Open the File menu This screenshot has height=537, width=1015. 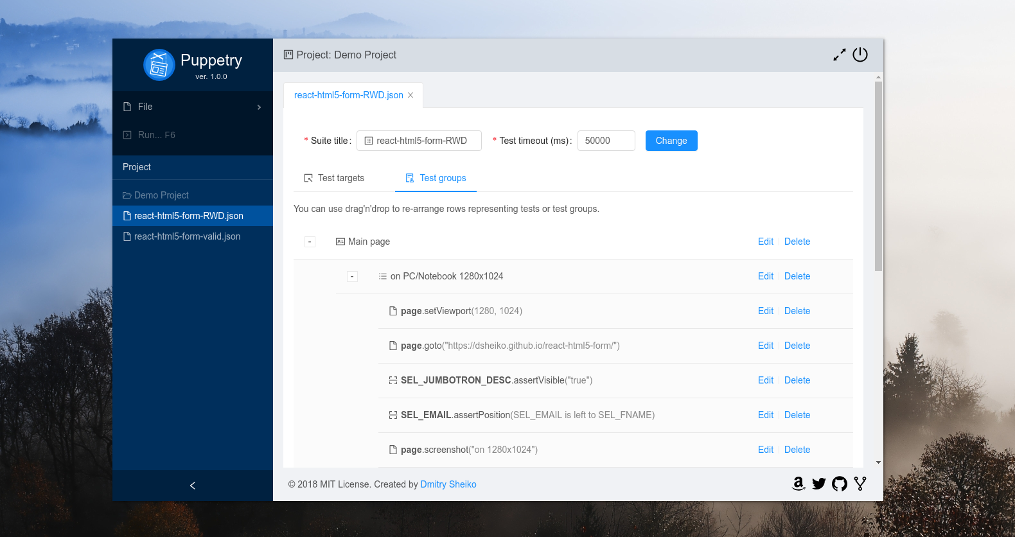coord(193,107)
